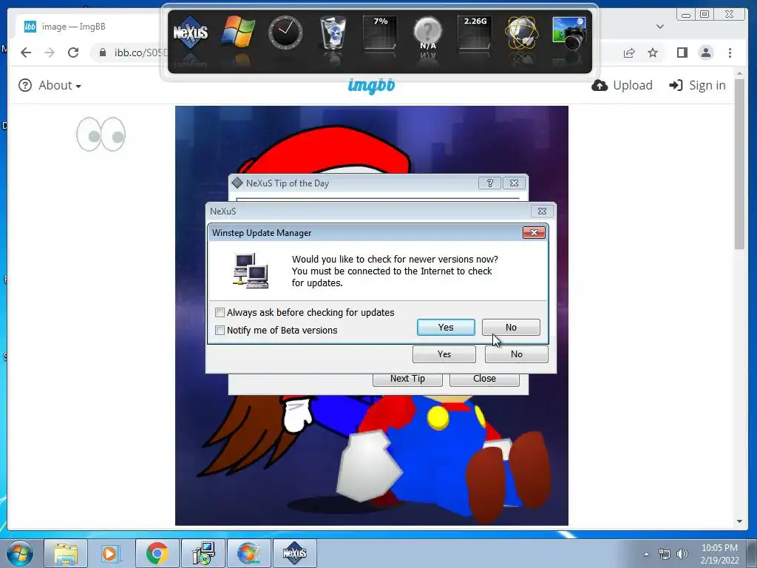Enable Always ask before checking for updates

pyautogui.click(x=220, y=313)
